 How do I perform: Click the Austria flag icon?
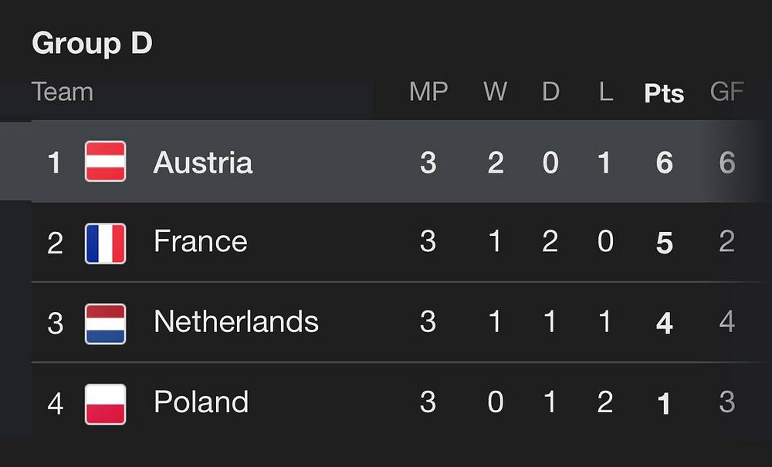105,162
